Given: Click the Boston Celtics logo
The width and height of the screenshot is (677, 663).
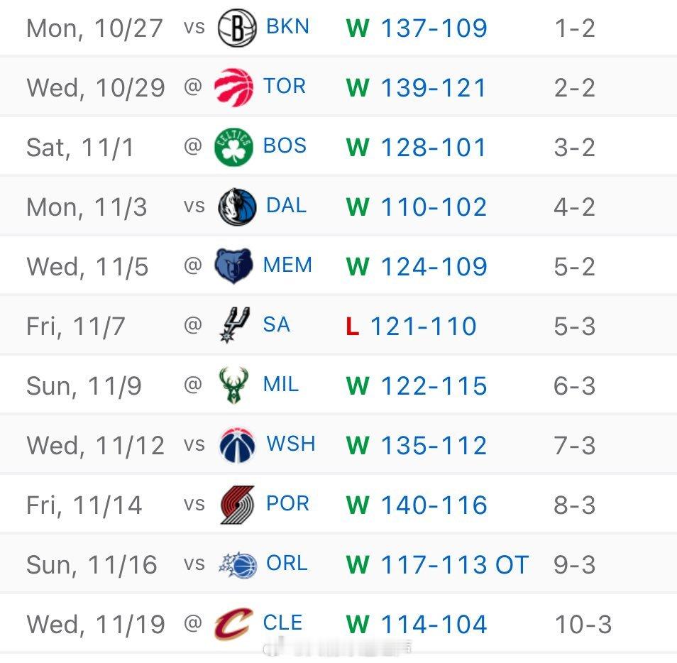Looking at the screenshot, I should tap(233, 147).
